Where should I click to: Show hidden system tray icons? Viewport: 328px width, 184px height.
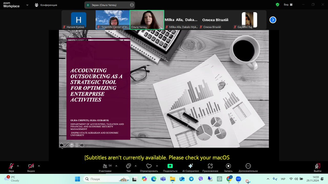268,179
